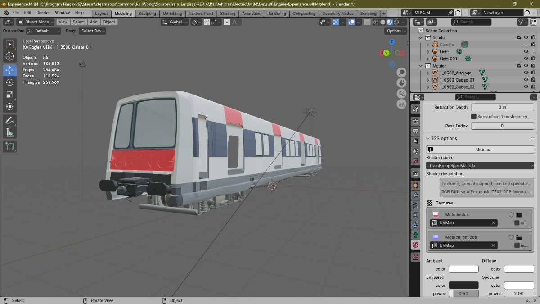Select the Scale tool in the toolbar
540x304 pixels.
point(10,95)
